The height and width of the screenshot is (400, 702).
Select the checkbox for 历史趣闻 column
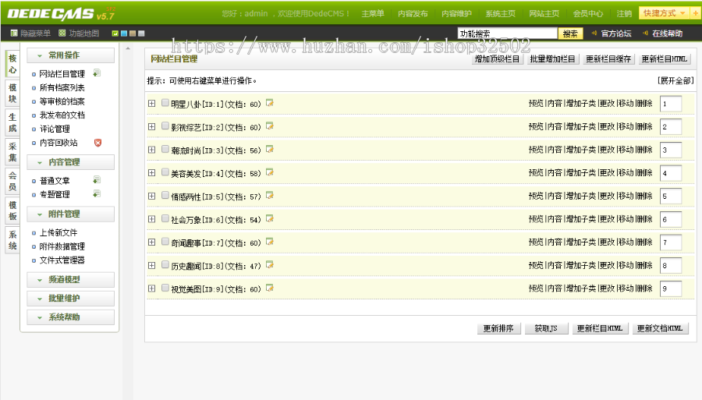[165, 265]
